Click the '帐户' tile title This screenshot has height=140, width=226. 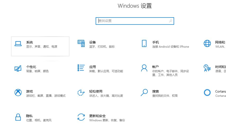pyautogui.click(x=155, y=67)
